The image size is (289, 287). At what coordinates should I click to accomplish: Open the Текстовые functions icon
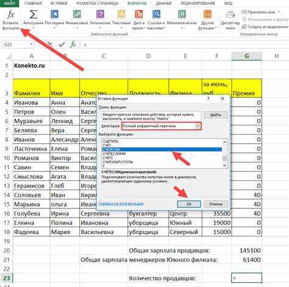pyautogui.click(x=121, y=15)
